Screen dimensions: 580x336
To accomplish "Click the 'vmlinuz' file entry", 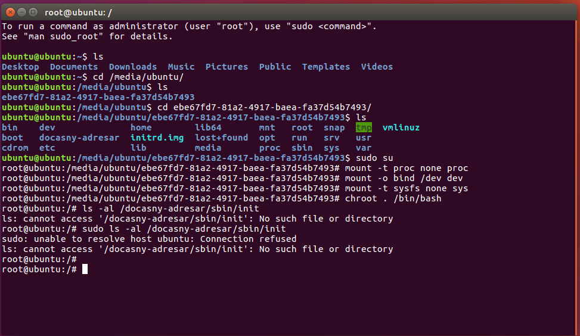I will (401, 127).
